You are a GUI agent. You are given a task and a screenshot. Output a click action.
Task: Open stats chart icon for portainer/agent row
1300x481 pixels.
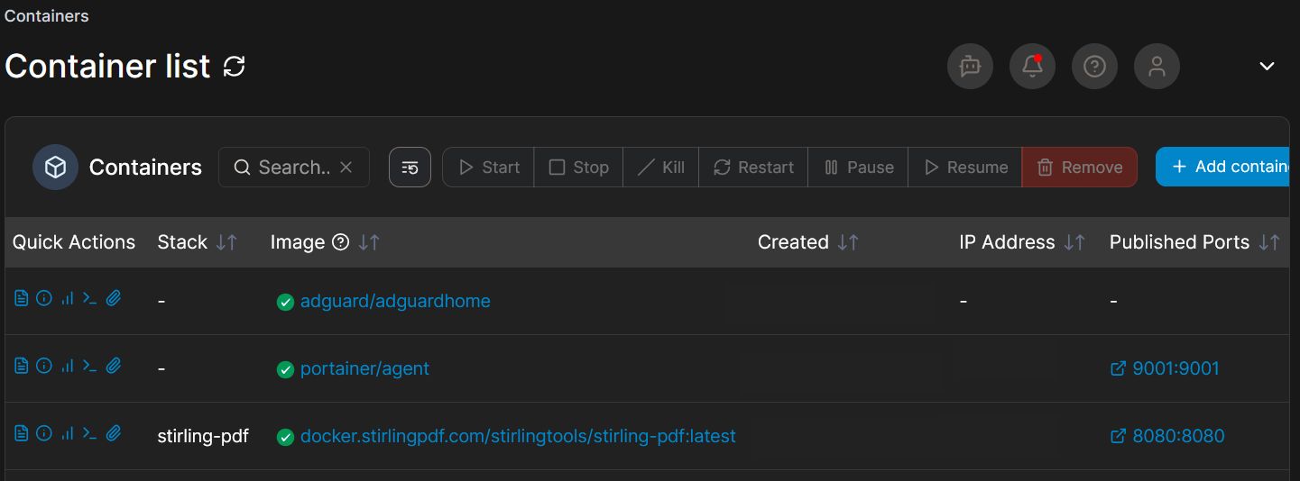[x=67, y=366]
